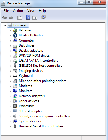
Task: Click the SD host adapters icon
Action: (15, 111)
